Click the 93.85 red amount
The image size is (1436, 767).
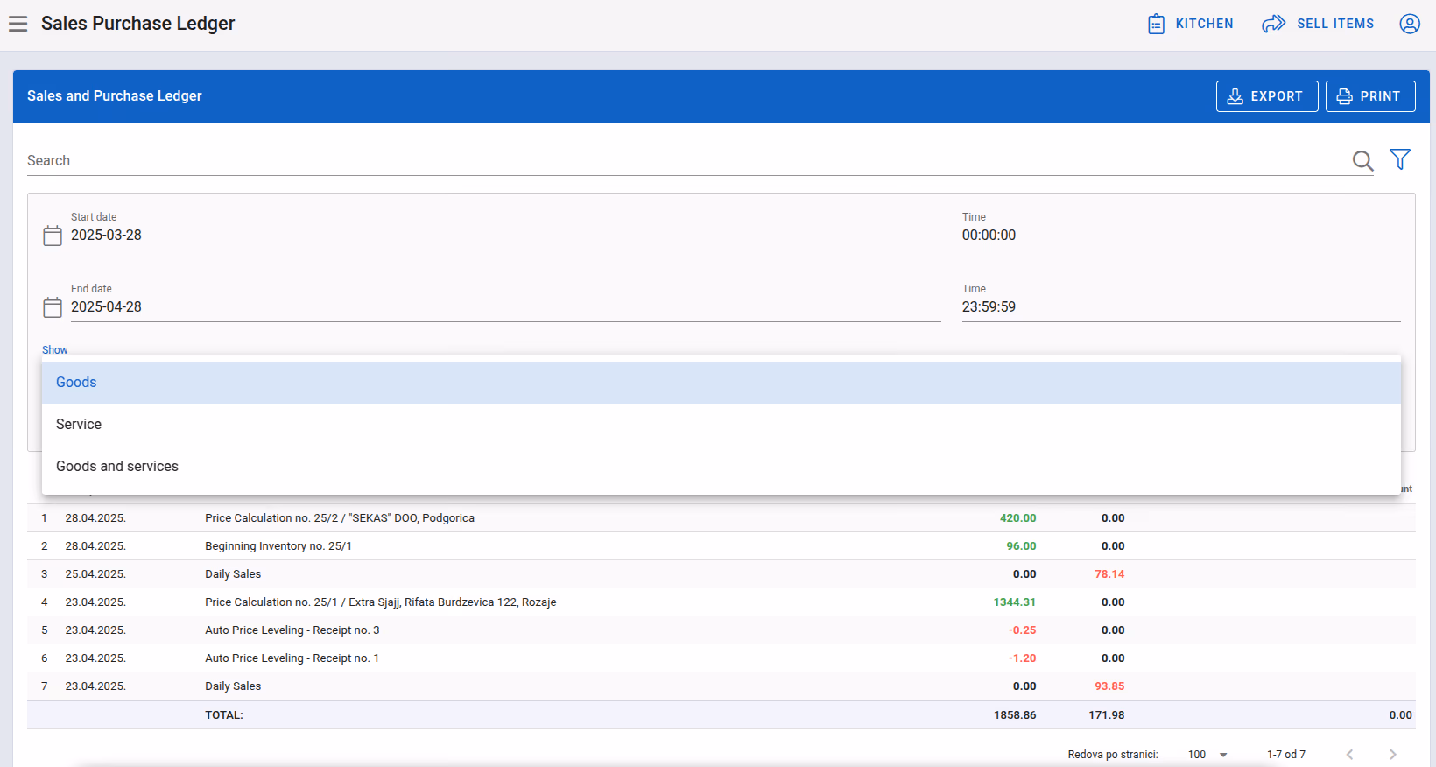(x=1109, y=686)
